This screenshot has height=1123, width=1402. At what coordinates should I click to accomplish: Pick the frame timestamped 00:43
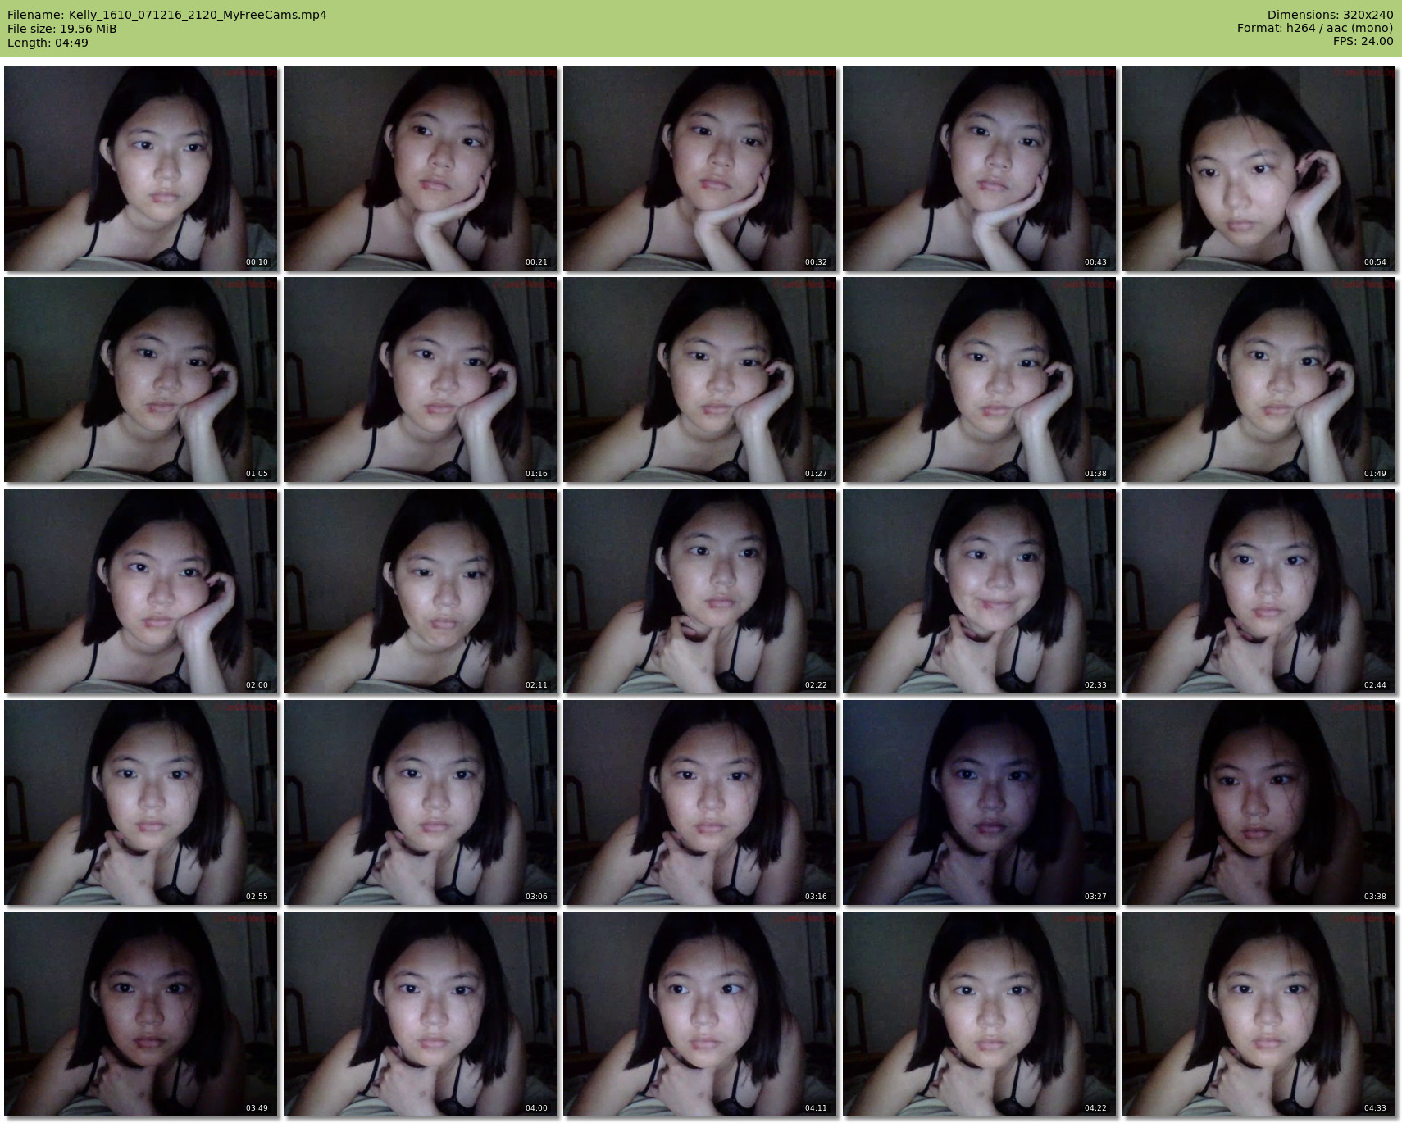980,168
